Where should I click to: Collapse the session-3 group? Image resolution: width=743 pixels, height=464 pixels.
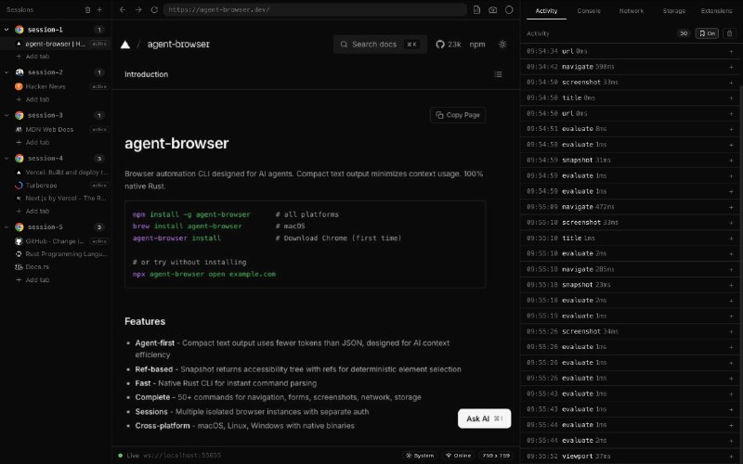(x=7, y=115)
